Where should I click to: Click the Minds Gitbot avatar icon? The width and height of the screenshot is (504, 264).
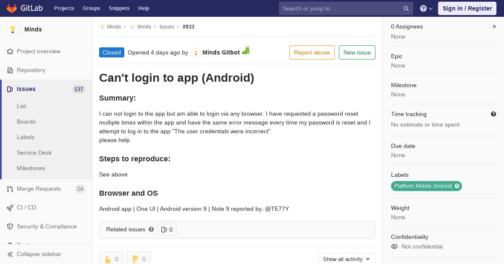196,53
